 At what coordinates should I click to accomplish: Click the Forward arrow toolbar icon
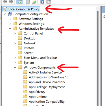[11, 2]
